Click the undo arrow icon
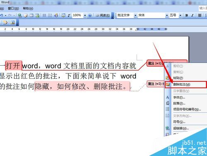Image resolution: width=207 pixels, height=156 pixels. 2,15
